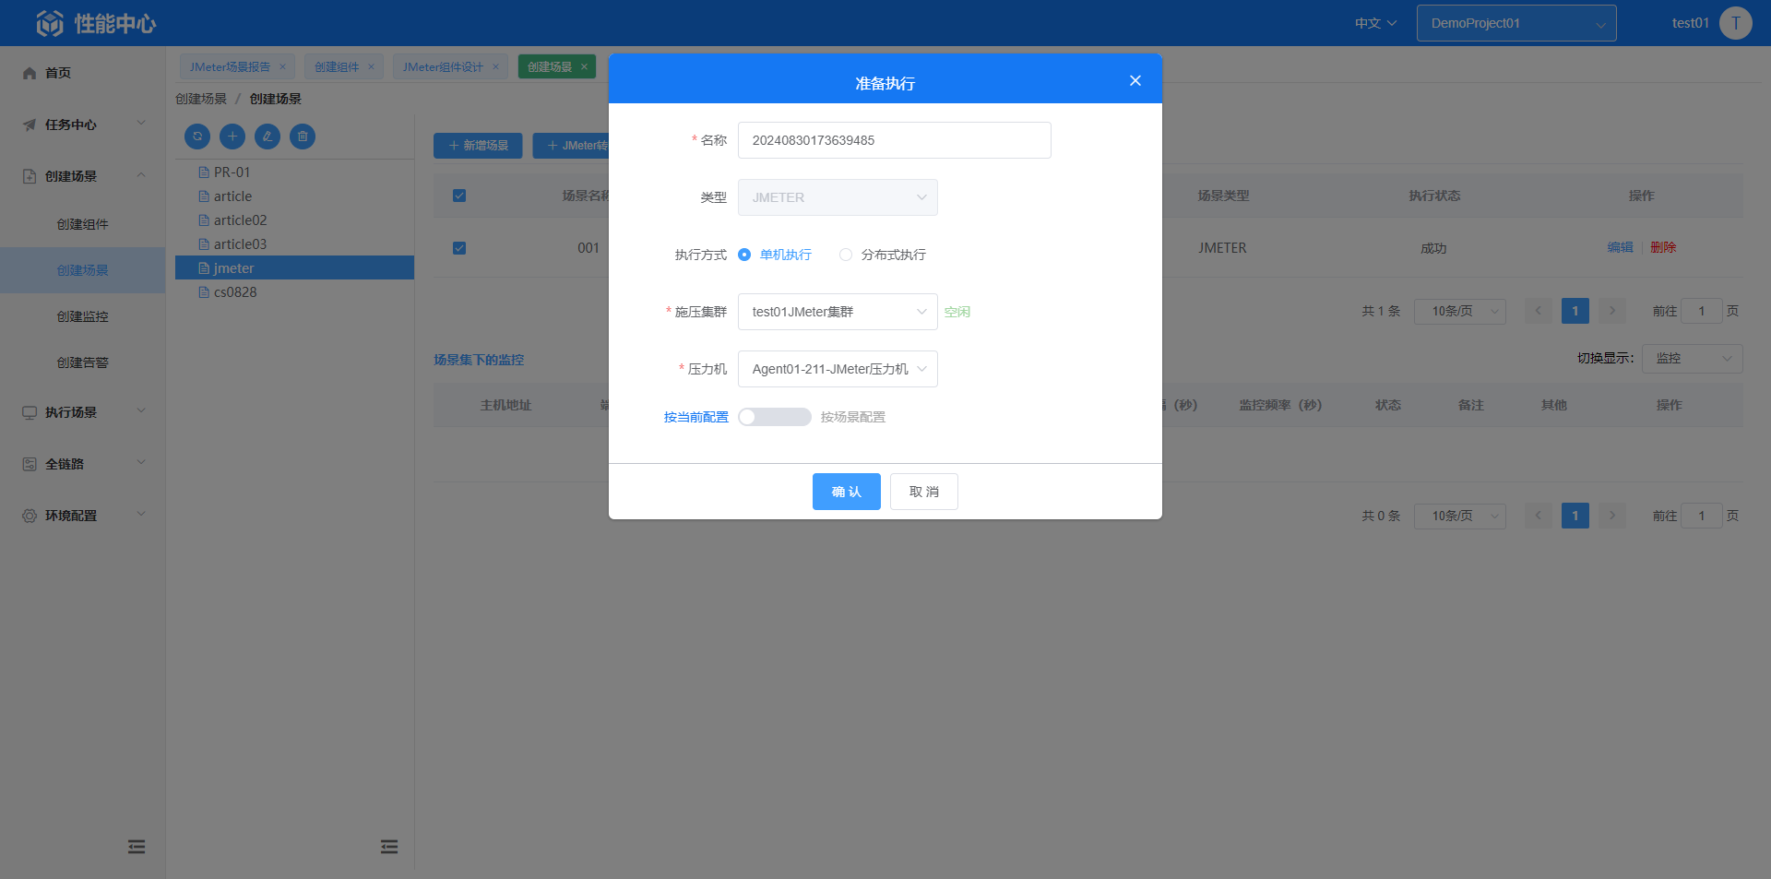Collapse the scene tree panel with its bottom icon

pos(389,847)
